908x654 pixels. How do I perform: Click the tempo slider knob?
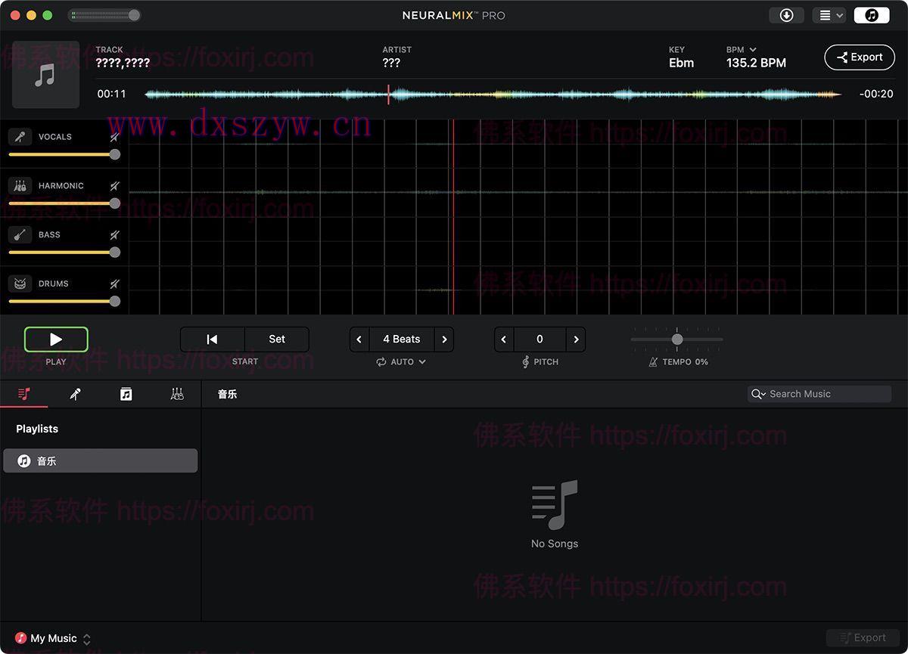point(677,339)
